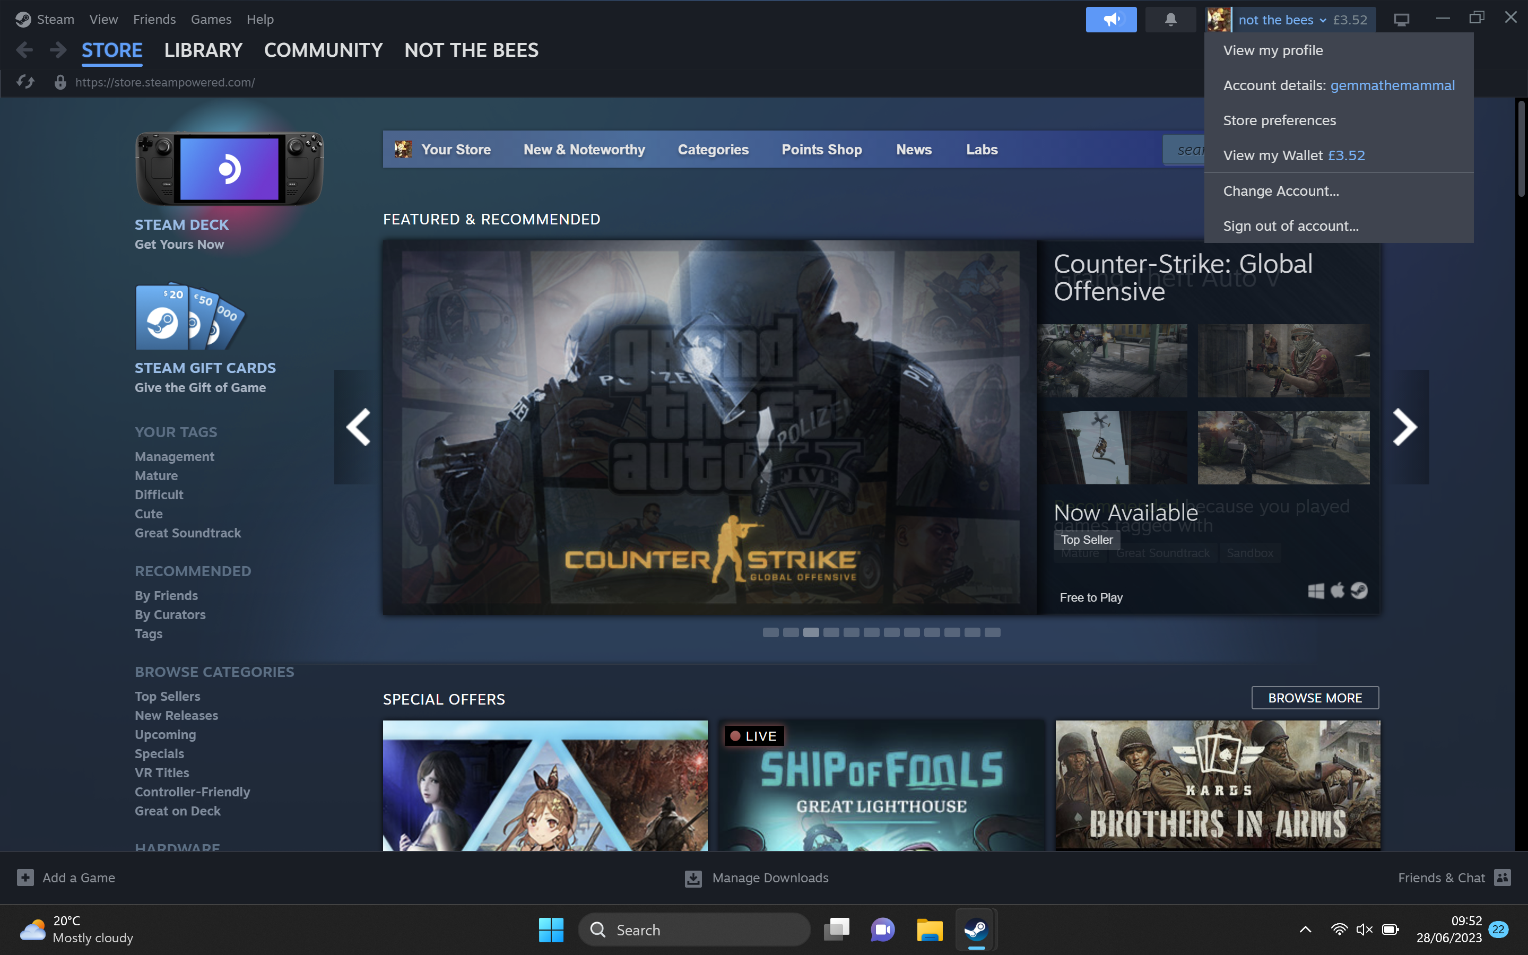The width and height of the screenshot is (1528, 955).
Task: Open the Task View taskbar icon
Action: (837, 930)
